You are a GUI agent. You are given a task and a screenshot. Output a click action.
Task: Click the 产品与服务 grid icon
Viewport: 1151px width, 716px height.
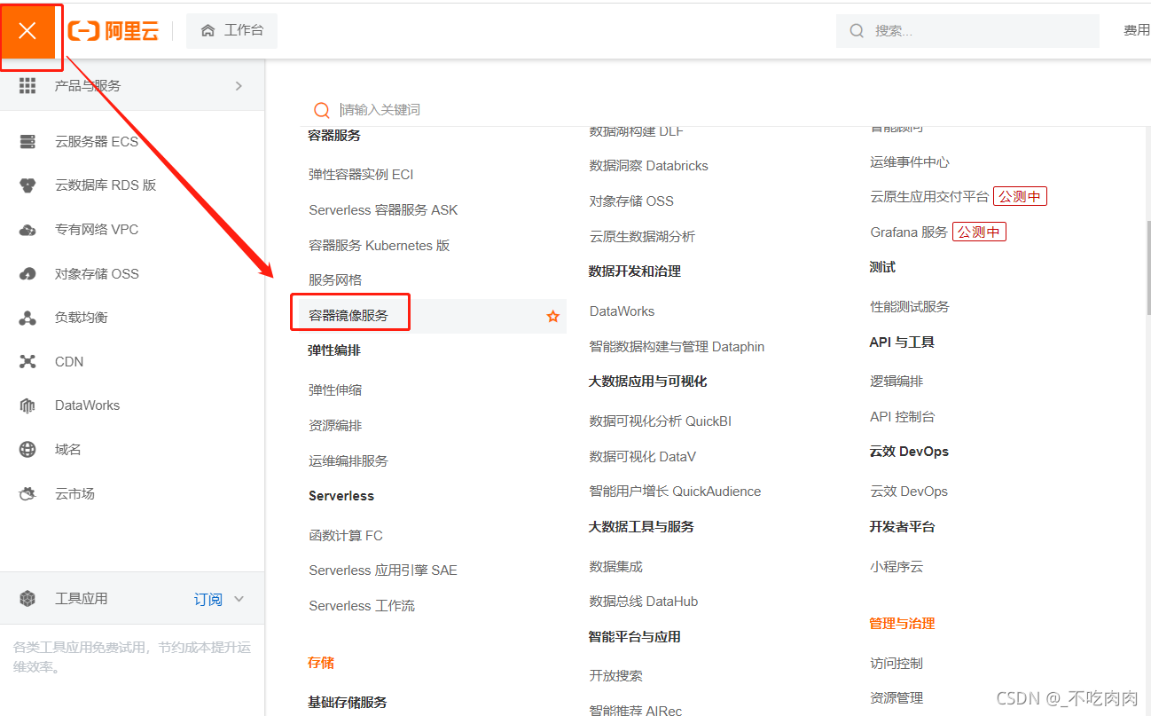click(27, 86)
